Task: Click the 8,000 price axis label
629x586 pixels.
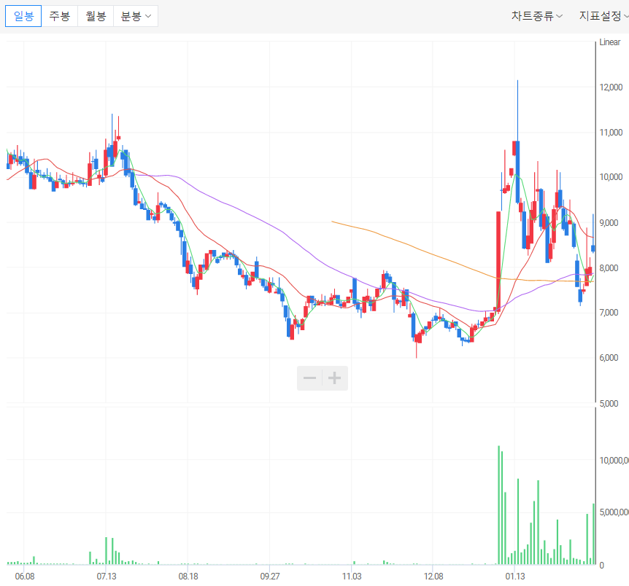Action: tap(609, 267)
